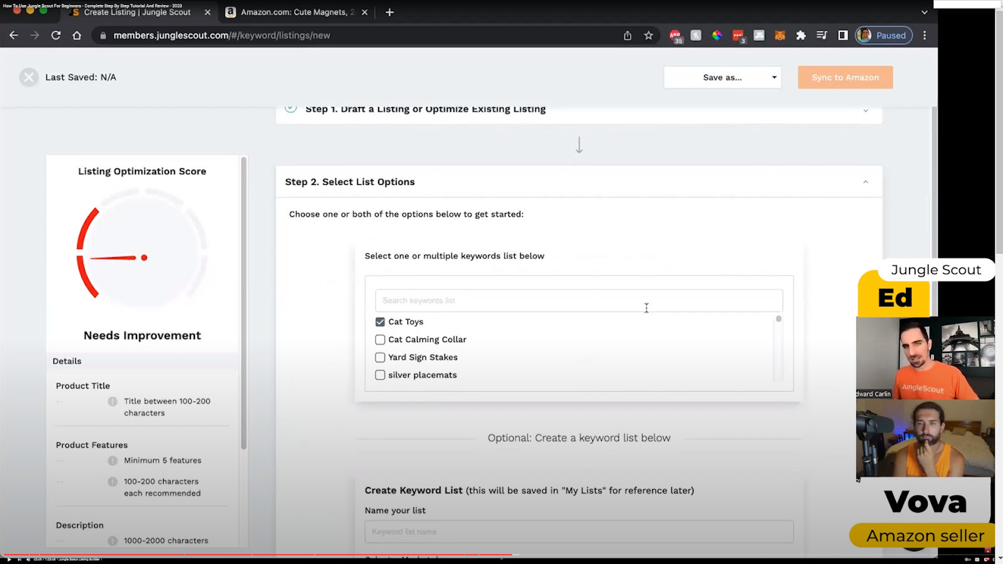The height and width of the screenshot is (564, 1003).
Task: Click the Product Title heading
Action: tap(83, 386)
